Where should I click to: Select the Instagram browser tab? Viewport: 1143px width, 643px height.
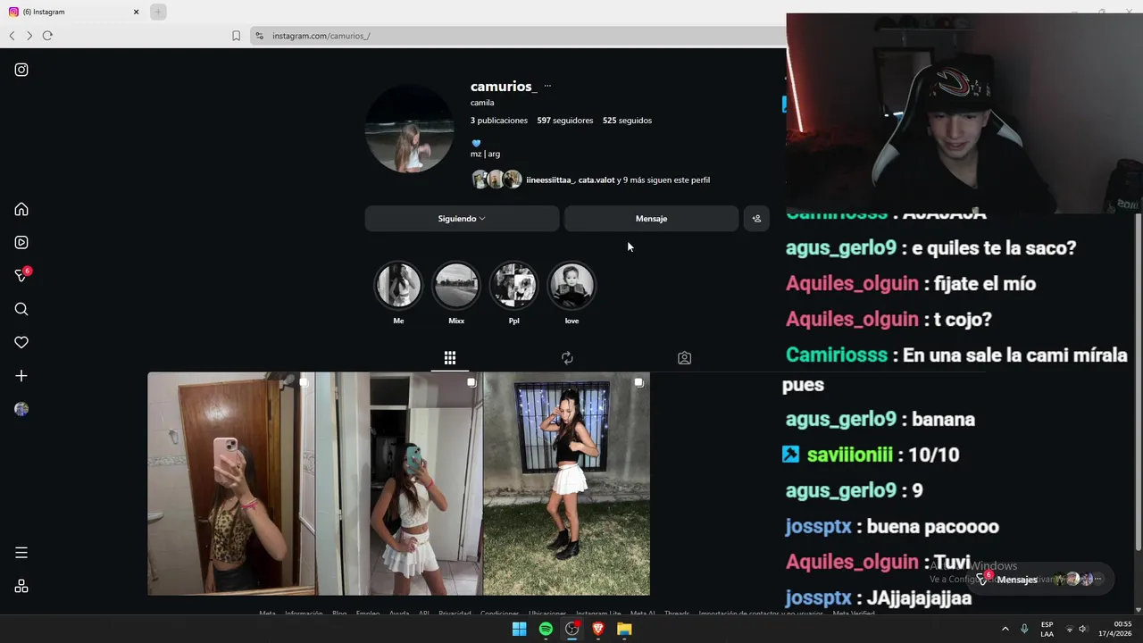point(76,12)
